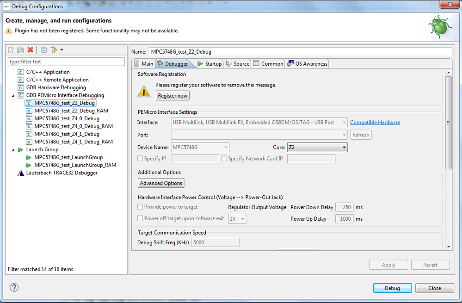Switch to the Debugger tab
Viewport: 462px width, 303px height.
coord(173,64)
